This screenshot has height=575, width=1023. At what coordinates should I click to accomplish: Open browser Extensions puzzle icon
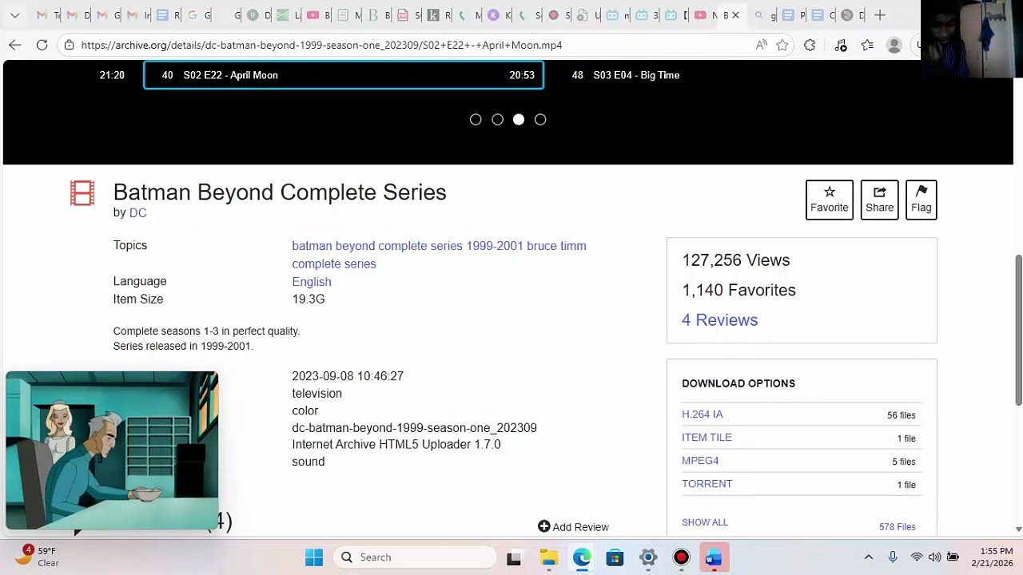810,46
